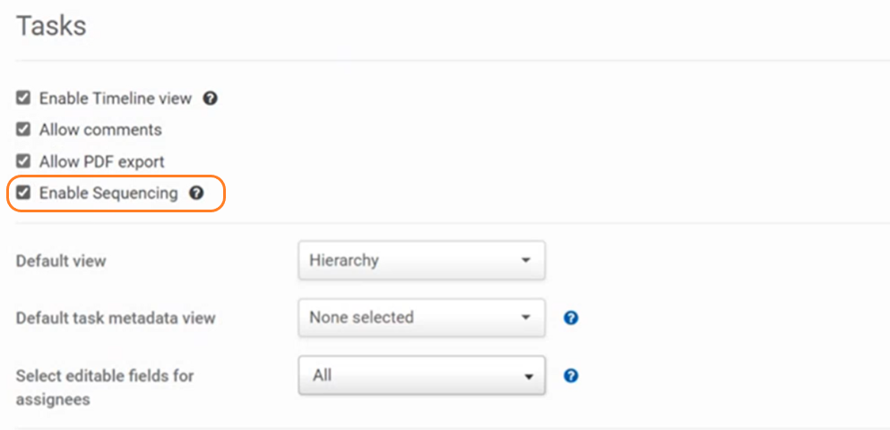Open help icon for Default task metadata view

(572, 318)
